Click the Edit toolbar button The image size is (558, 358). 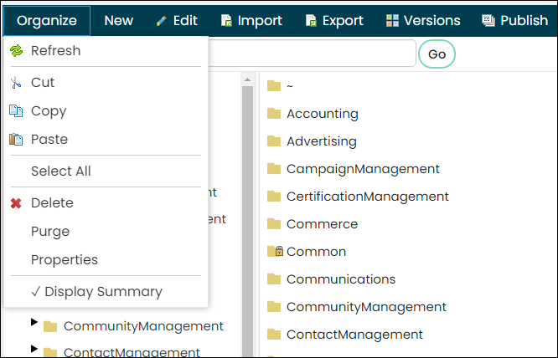tap(177, 21)
